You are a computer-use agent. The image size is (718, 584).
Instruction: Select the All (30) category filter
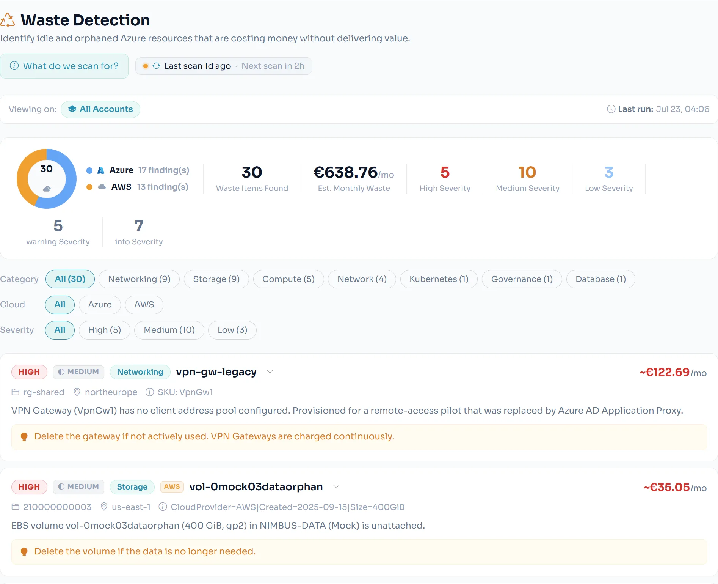tap(70, 279)
